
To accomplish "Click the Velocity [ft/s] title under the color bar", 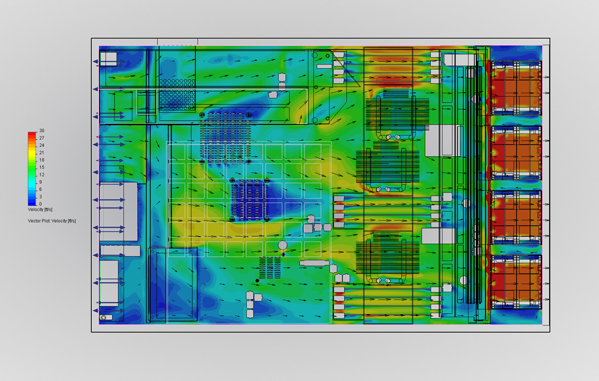I will tap(40, 210).
